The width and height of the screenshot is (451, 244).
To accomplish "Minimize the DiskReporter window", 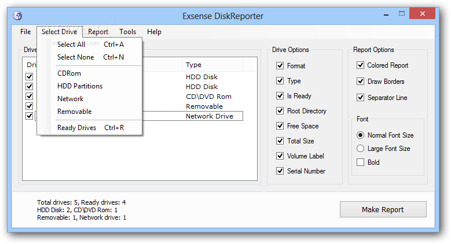I will [386, 14].
